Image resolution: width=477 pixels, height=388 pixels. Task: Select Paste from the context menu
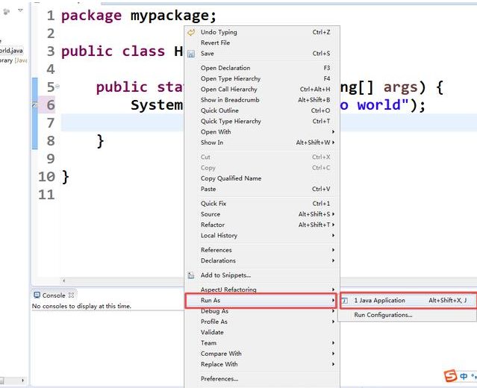click(x=208, y=190)
